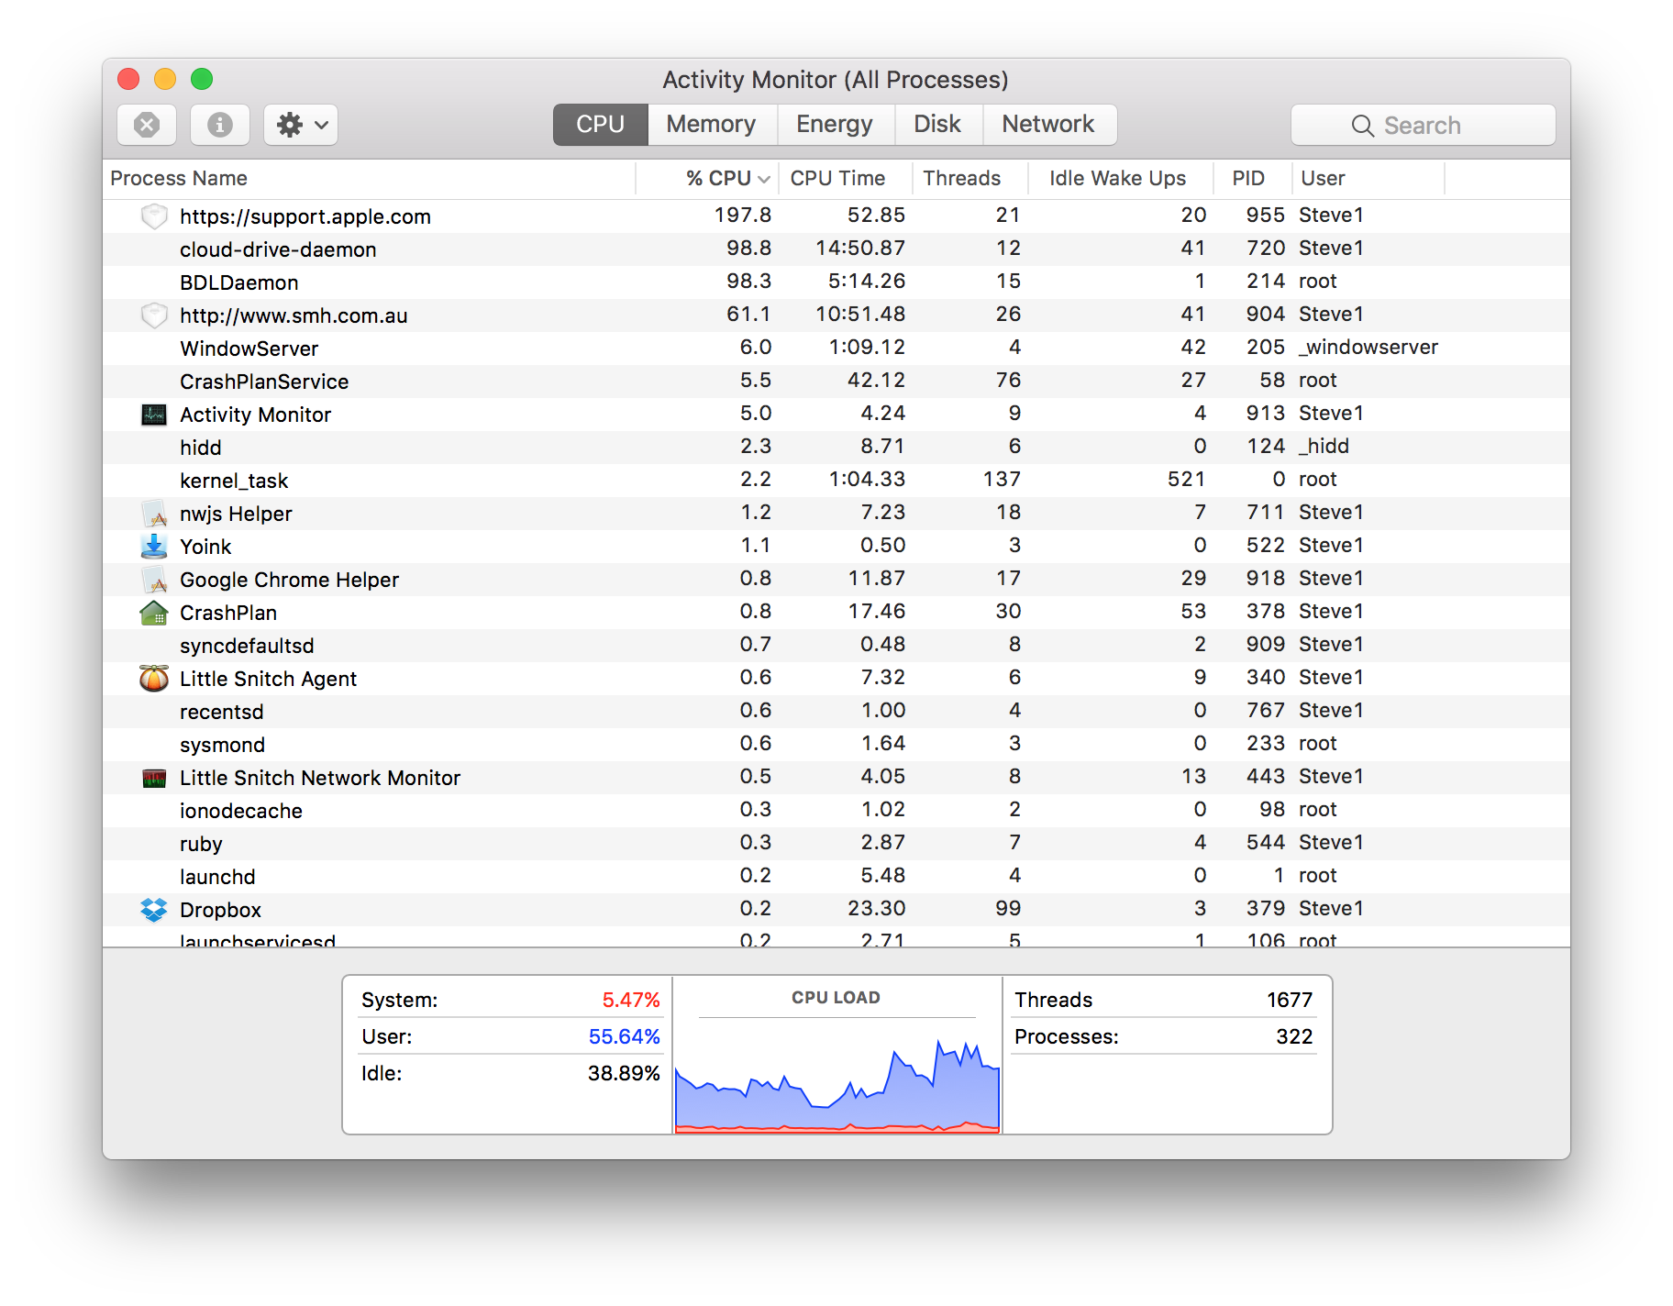The width and height of the screenshot is (1673, 1306).
Task: Click the magnifying glass search icon
Action: click(1363, 126)
